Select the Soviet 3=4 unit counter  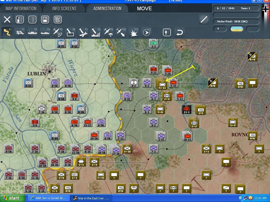[x=233, y=123]
